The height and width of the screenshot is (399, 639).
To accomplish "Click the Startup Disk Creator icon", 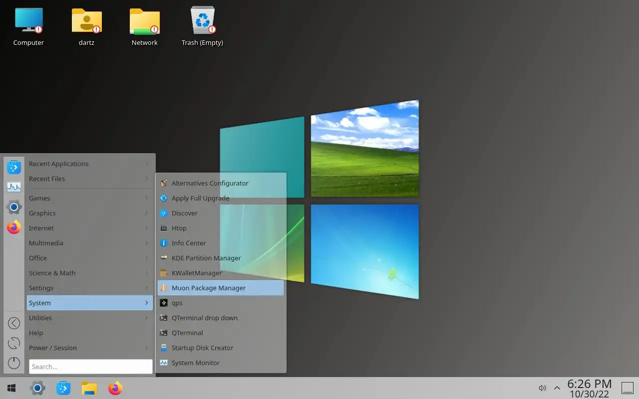I will pos(163,348).
